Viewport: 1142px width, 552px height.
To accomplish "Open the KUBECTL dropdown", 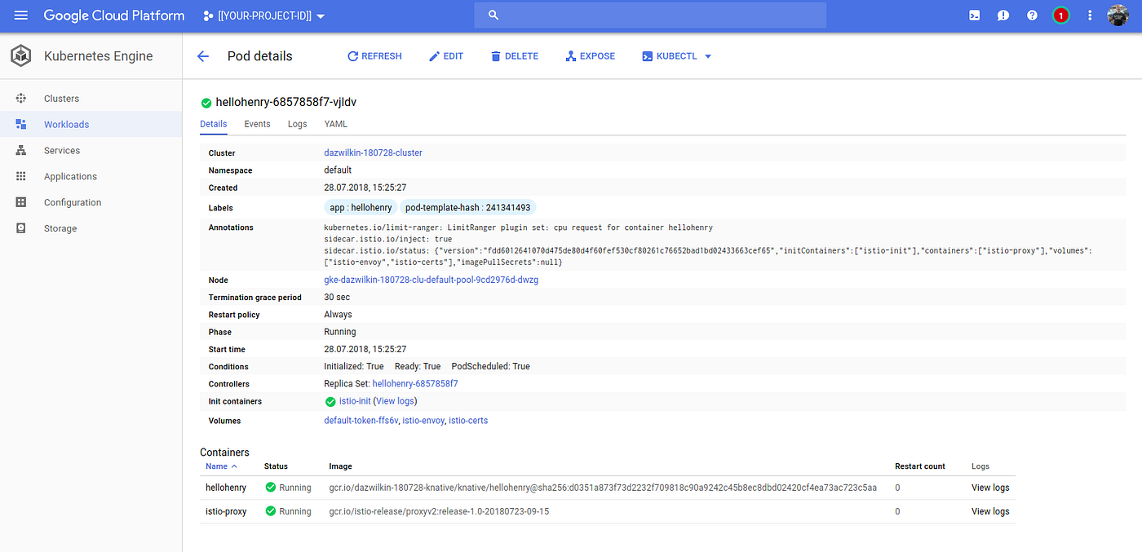I will [677, 56].
